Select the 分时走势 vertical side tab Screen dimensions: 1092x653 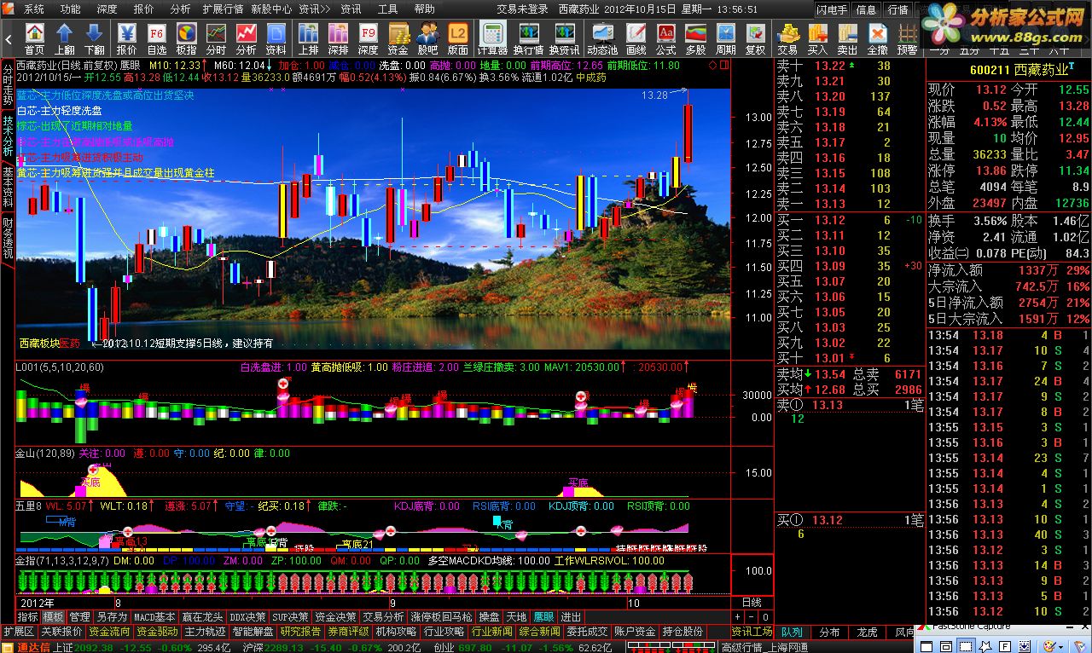tap(8, 84)
